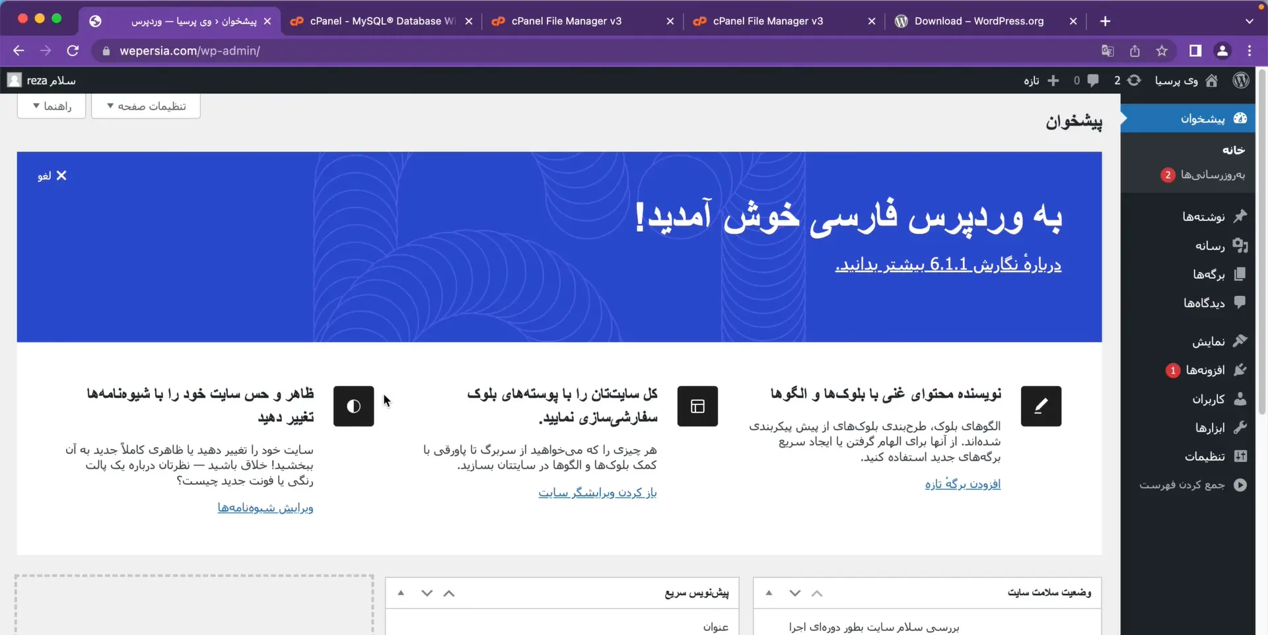1268x635 pixels.
Task: Open the new browser tab button
Action: (1105, 21)
